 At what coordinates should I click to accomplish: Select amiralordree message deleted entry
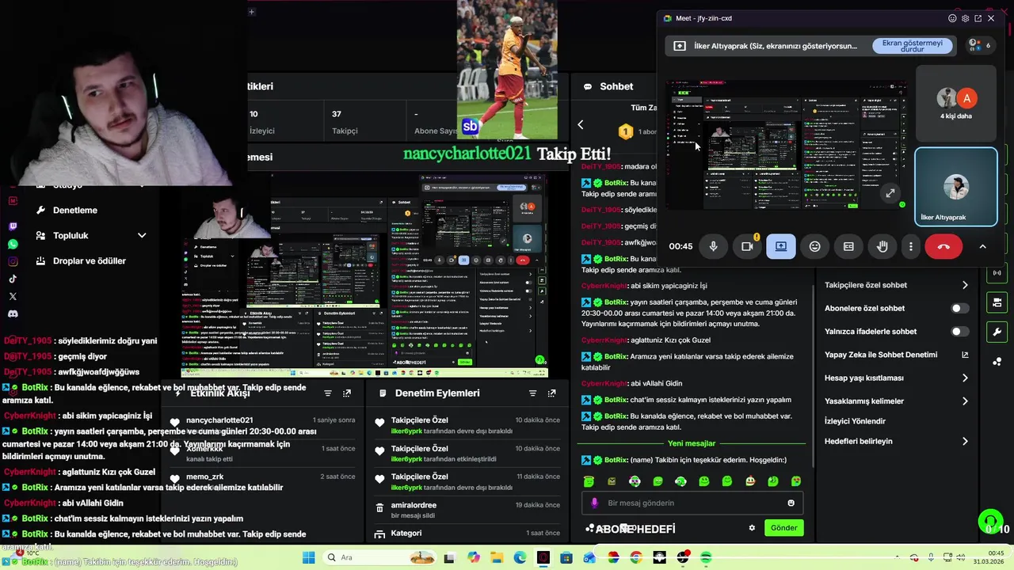(x=467, y=510)
